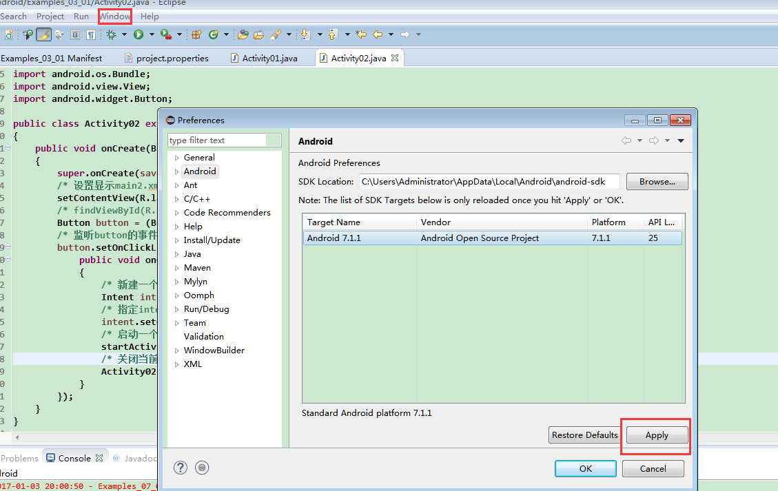Click the Browse... button for SDK Location

[657, 182]
